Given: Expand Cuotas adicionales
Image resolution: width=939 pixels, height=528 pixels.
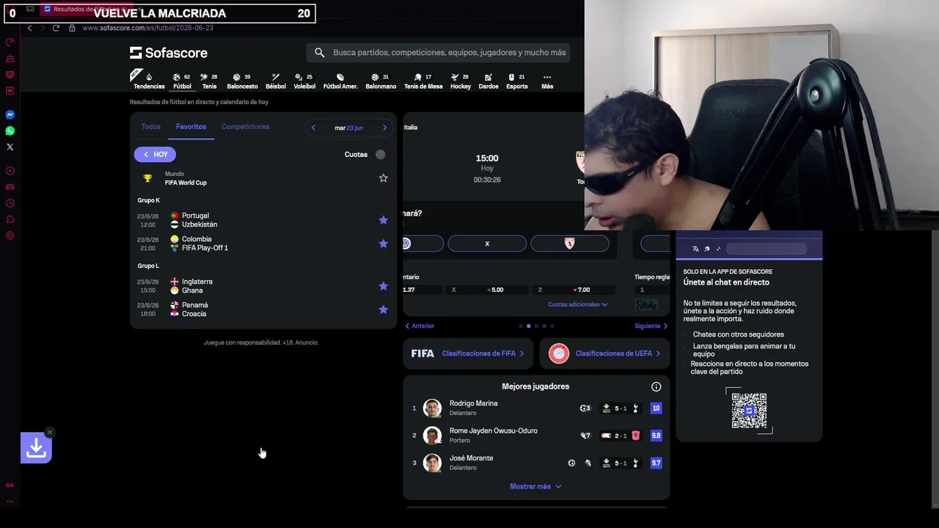Looking at the screenshot, I should [x=578, y=304].
